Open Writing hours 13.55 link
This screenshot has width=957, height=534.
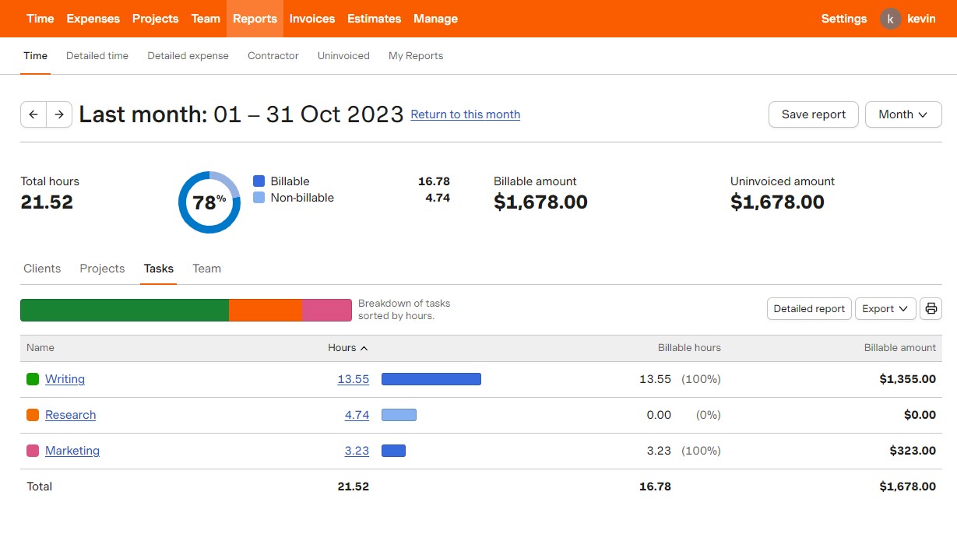(353, 379)
